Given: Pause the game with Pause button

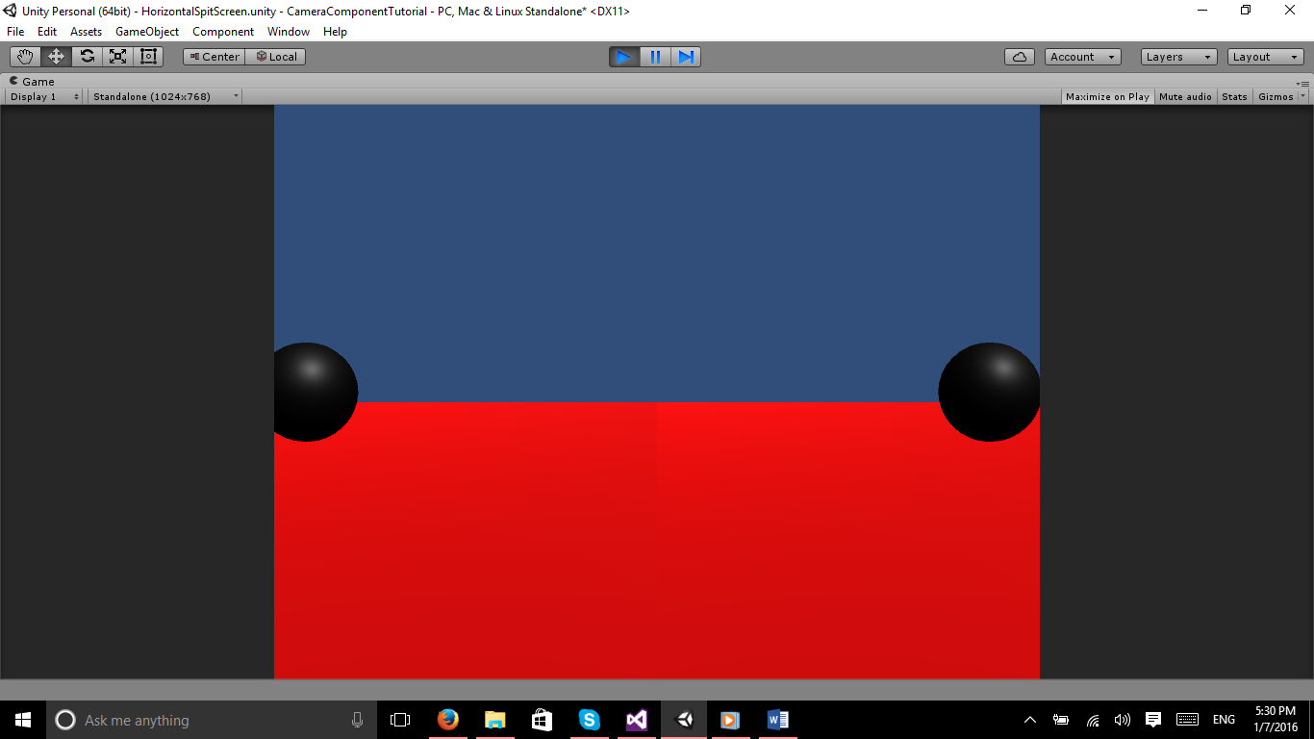Looking at the screenshot, I should 655,57.
